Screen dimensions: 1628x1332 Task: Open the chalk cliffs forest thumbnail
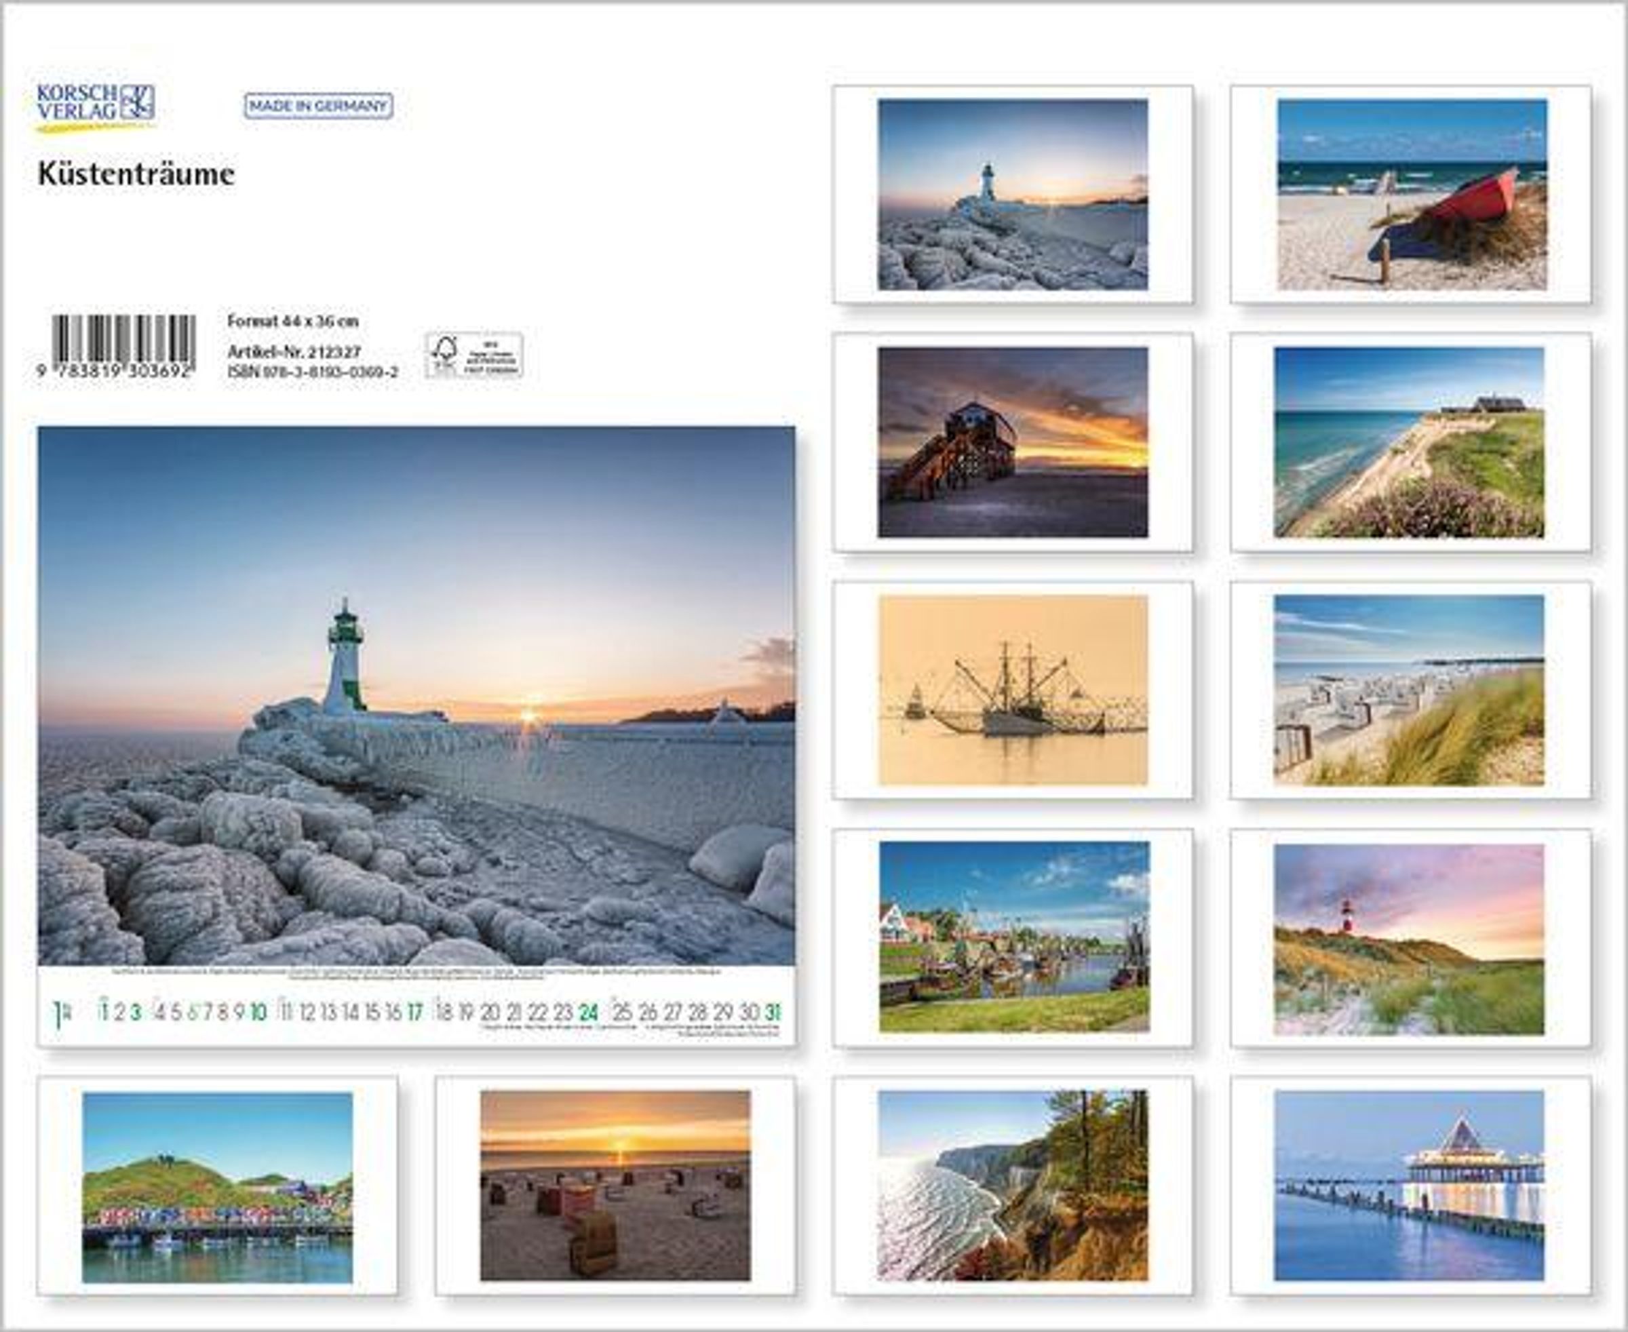coord(1013,1186)
